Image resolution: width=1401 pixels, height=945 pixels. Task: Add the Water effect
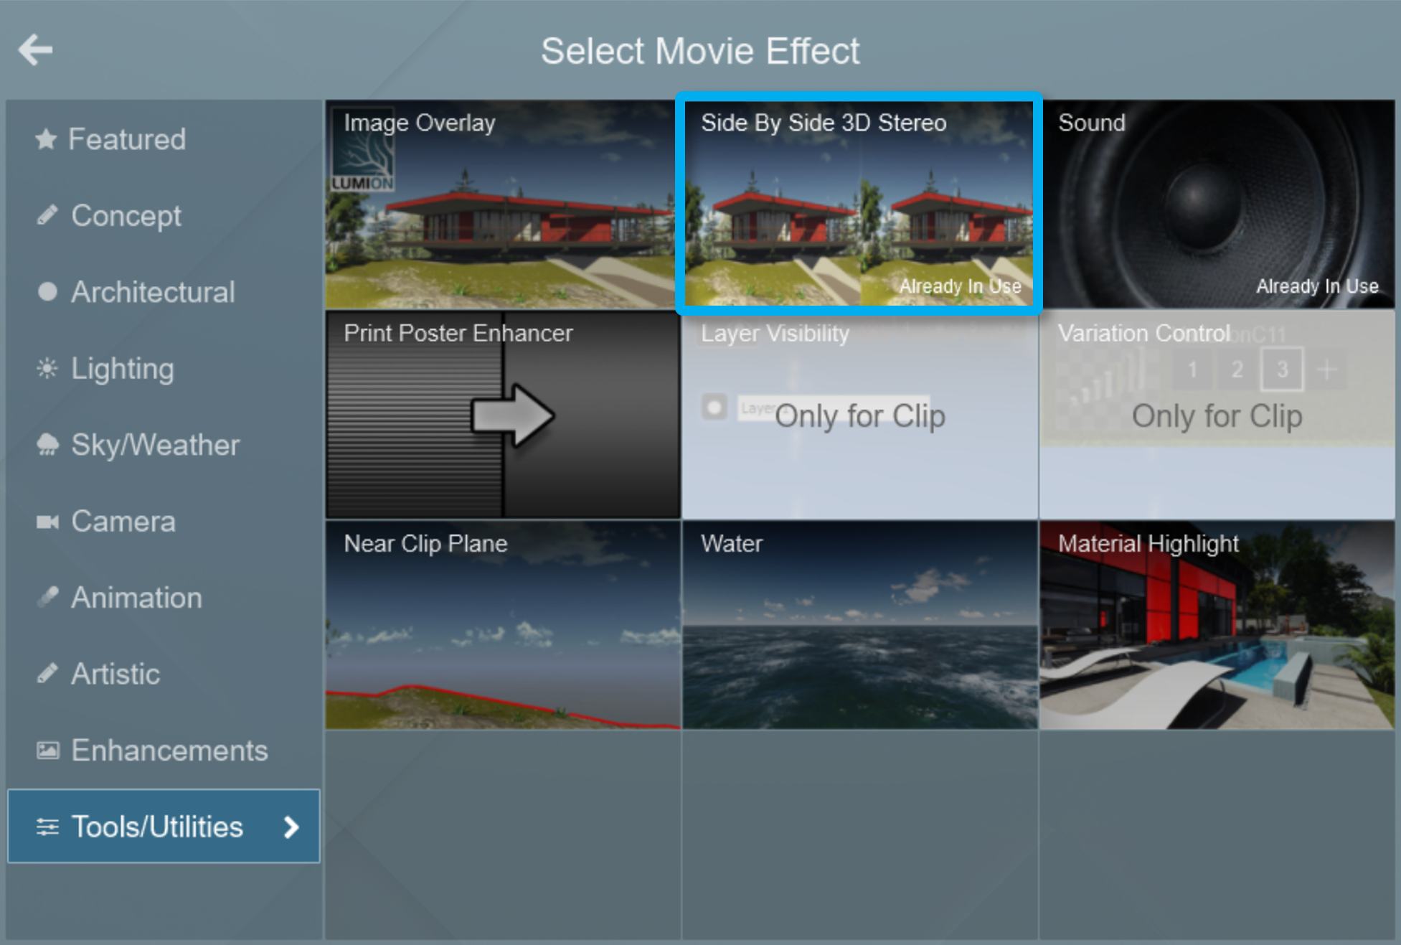point(859,625)
